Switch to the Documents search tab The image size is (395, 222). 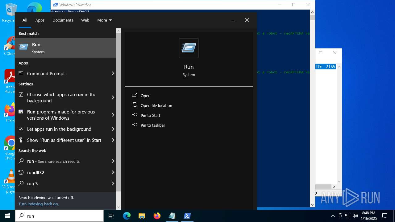click(x=63, y=20)
